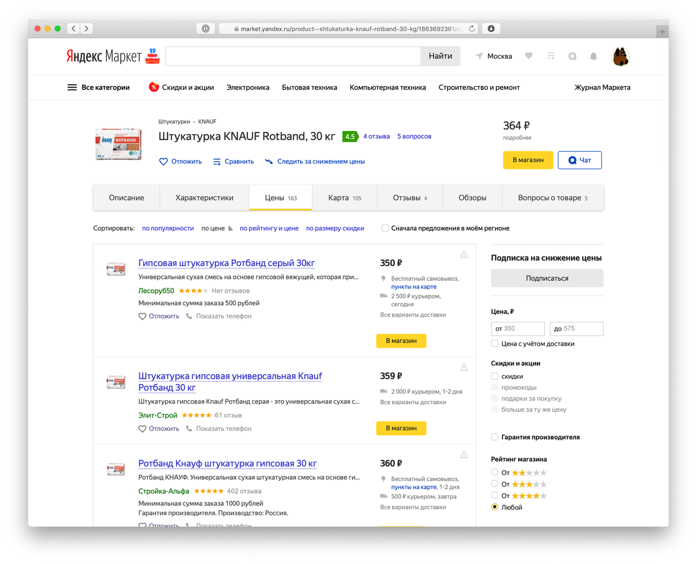Open Строительство и ремонт category

[479, 88]
